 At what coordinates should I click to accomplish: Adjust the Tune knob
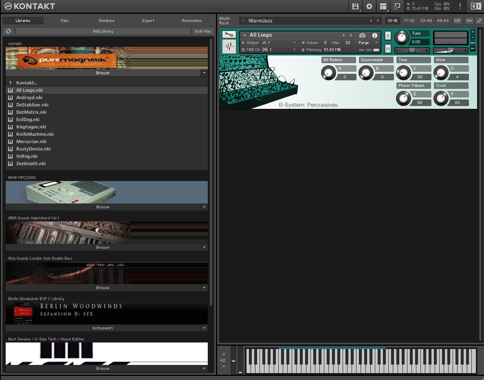coord(402,38)
